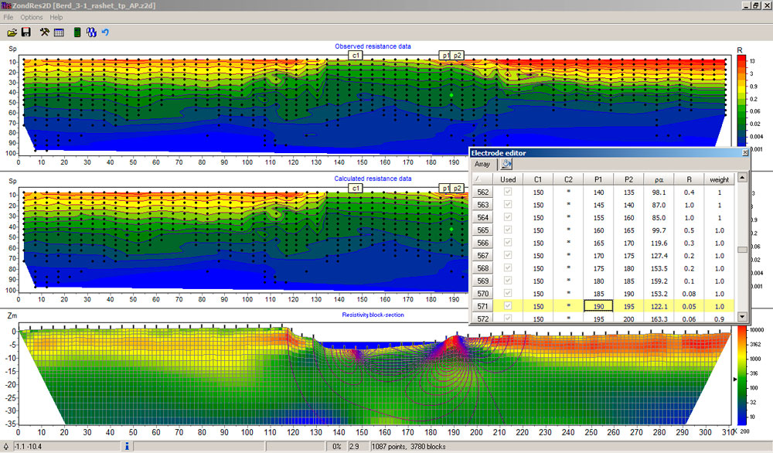Click the icon beside the Array tab
Image resolution: width=773 pixels, height=453 pixels.
coord(506,164)
